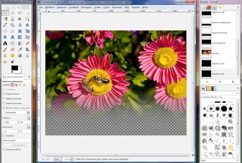Click the black foreground color swatch
Screen dimensions: 242x163
pyautogui.click(x=14, y=68)
